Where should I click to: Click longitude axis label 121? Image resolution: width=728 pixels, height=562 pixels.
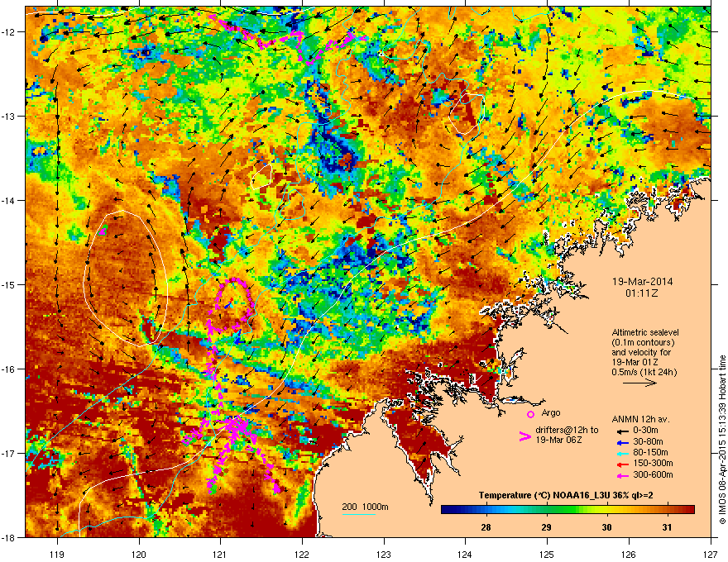[220, 554]
